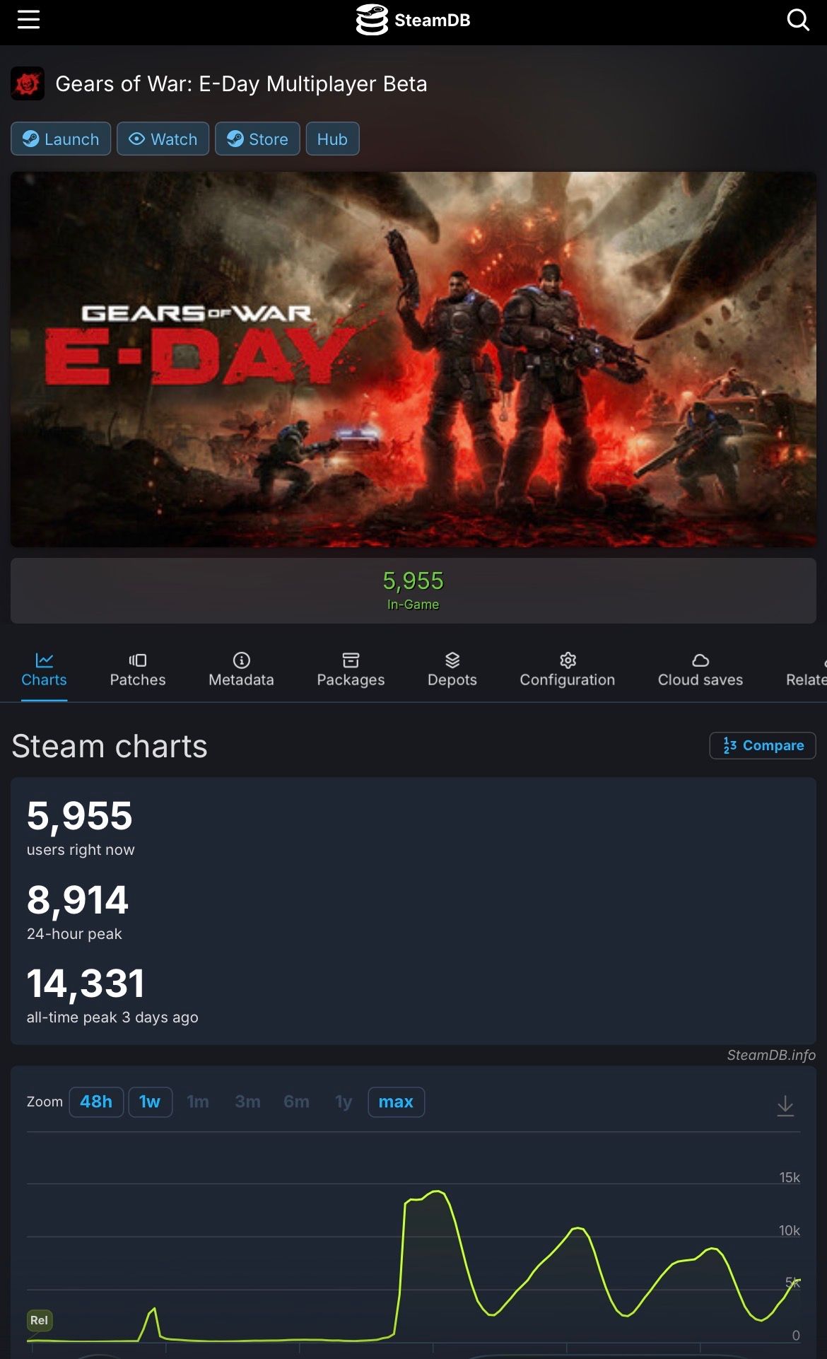827x1359 pixels.
Task: Open the Depots layers icon tab
Action: click(452, 660)
